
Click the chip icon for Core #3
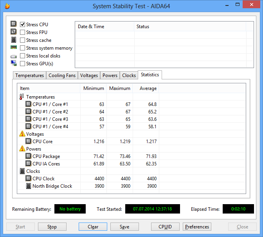coord(28,119)
